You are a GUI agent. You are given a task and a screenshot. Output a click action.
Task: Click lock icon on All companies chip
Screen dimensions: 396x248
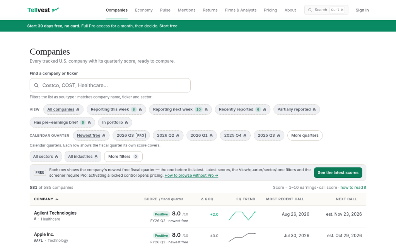coord(78,110)
